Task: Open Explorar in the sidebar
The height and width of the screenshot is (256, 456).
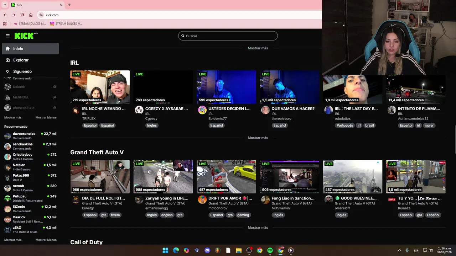Action: [30, 60]
